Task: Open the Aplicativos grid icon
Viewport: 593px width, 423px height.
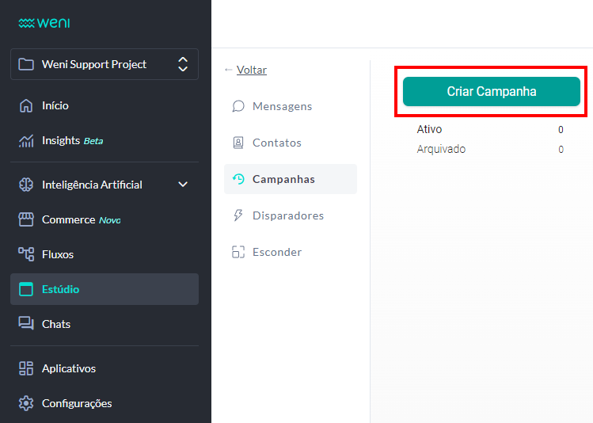Action: tap(26, 368)
